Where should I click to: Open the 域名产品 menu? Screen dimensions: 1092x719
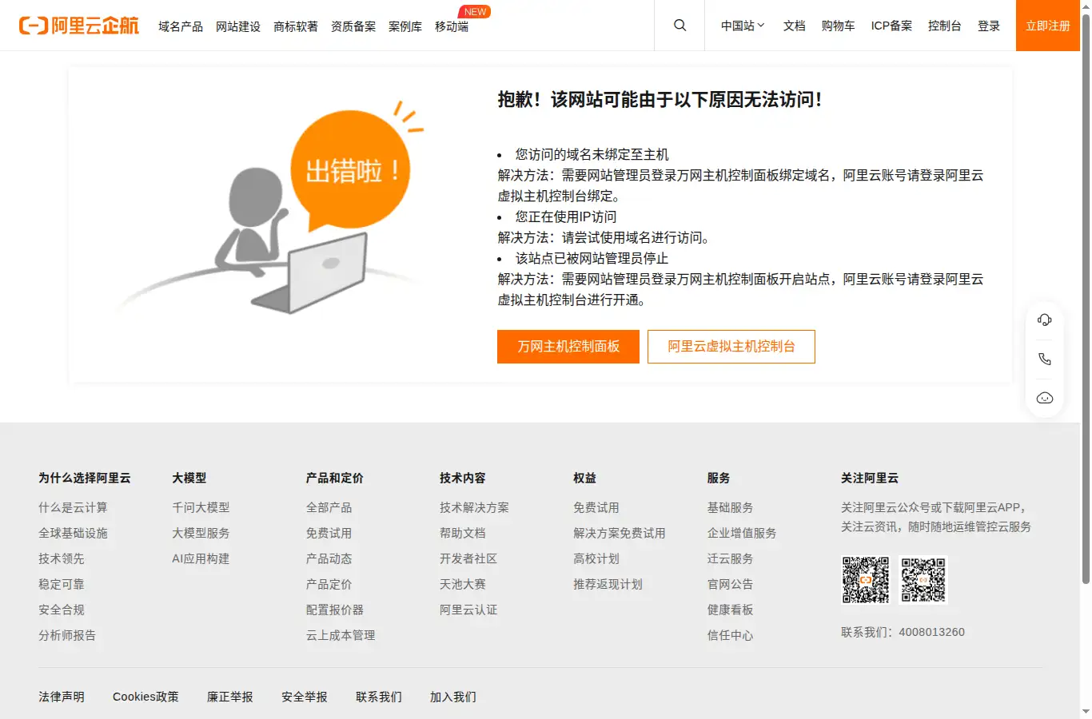(181, 26)
